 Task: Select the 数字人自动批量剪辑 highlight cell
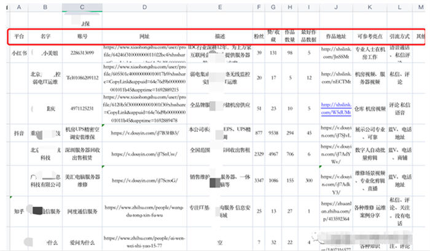coord(370,153)
